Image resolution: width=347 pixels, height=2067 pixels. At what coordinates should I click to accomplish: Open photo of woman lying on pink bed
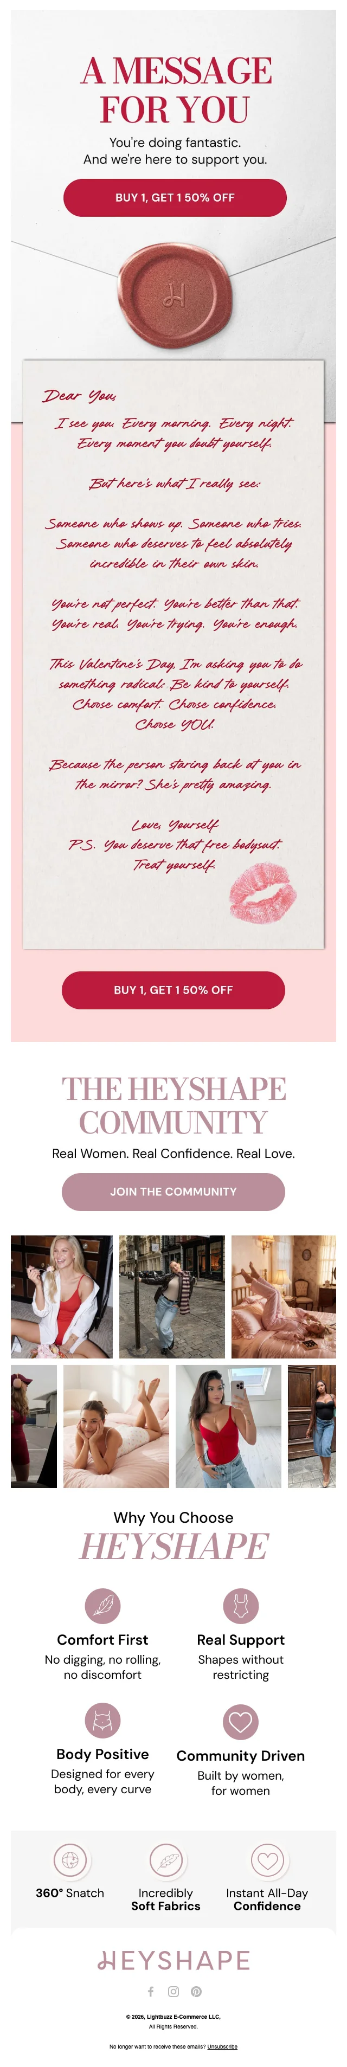(117, 1427)
